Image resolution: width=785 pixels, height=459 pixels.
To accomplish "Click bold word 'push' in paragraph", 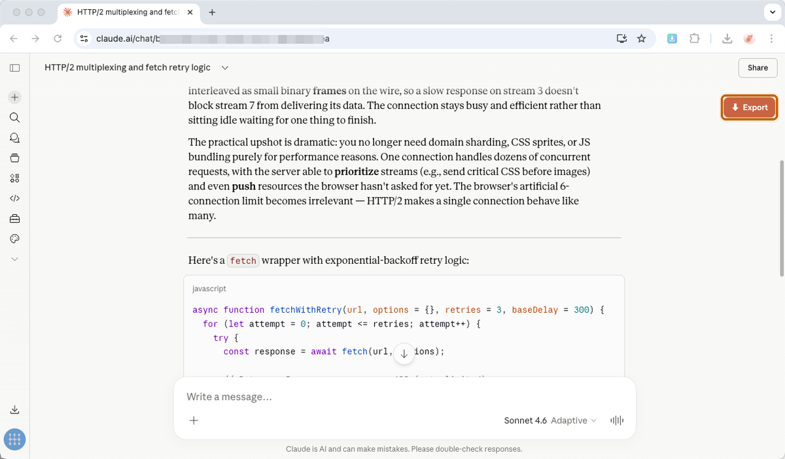I will (244, 187).
